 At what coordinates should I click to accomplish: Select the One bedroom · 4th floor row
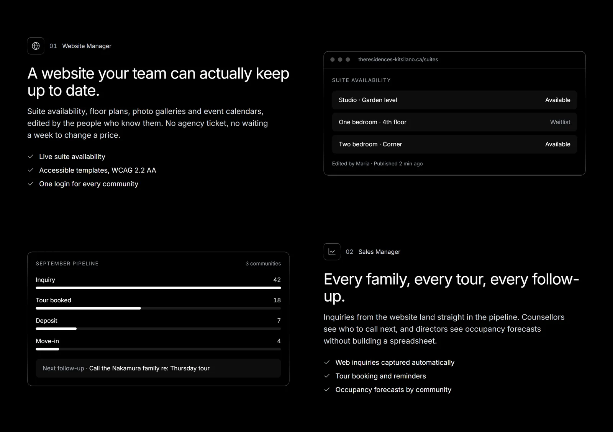click(x=454, y=122)
